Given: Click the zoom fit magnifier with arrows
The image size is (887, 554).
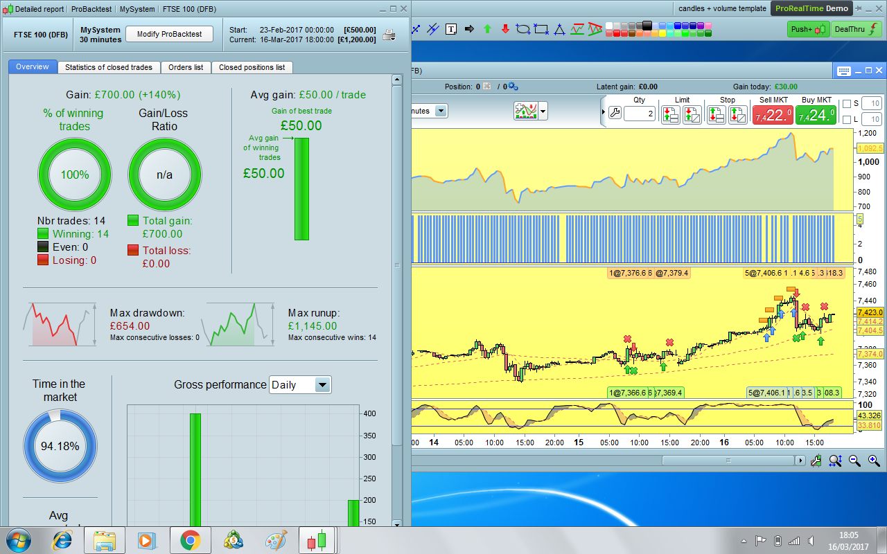Looking at the screenshot, I should 835,461.
